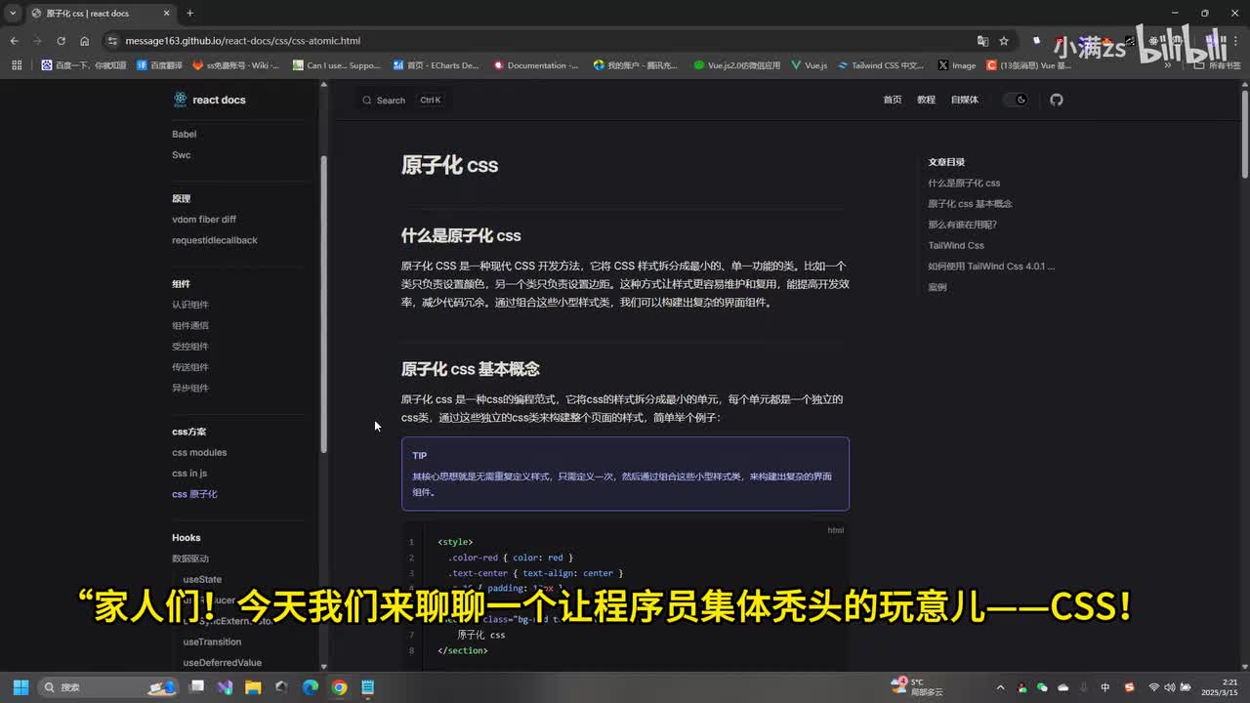Click the page vertical scrollbar thumb
1250x703 pixels.
coord(1244,134)
